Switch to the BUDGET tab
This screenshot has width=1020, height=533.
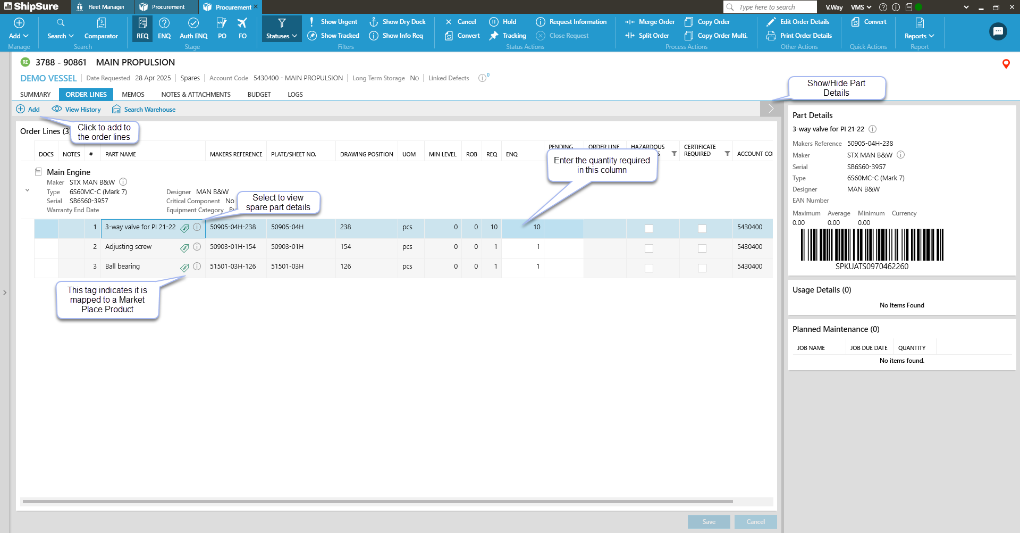pyautogui.click(x=259, y=95)
